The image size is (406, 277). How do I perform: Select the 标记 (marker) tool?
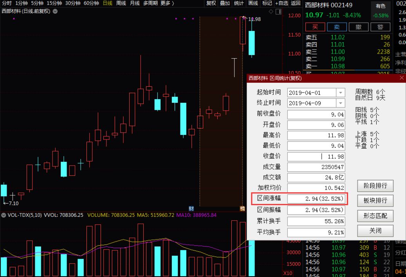point(267,4)
